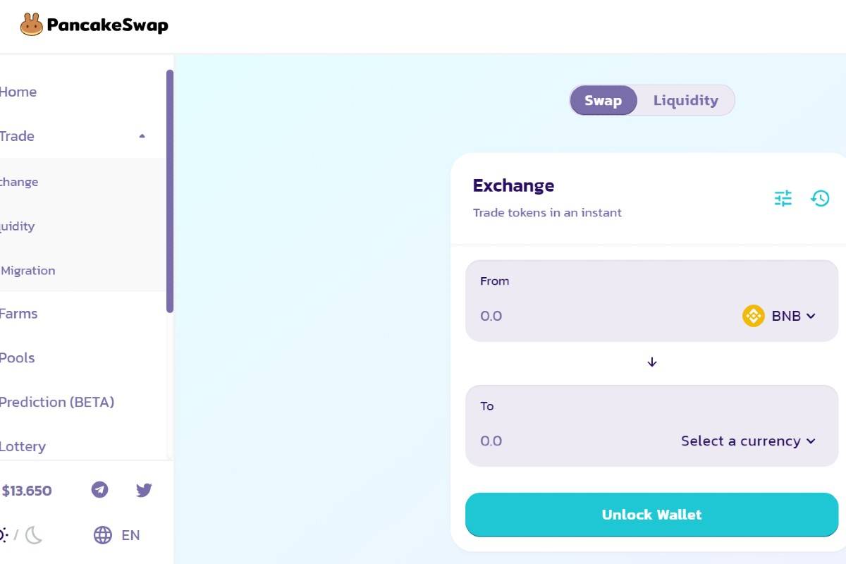Click the BNB coin icon
The width and height of the screenshot is (846, 564).
(x=754, y=316)
